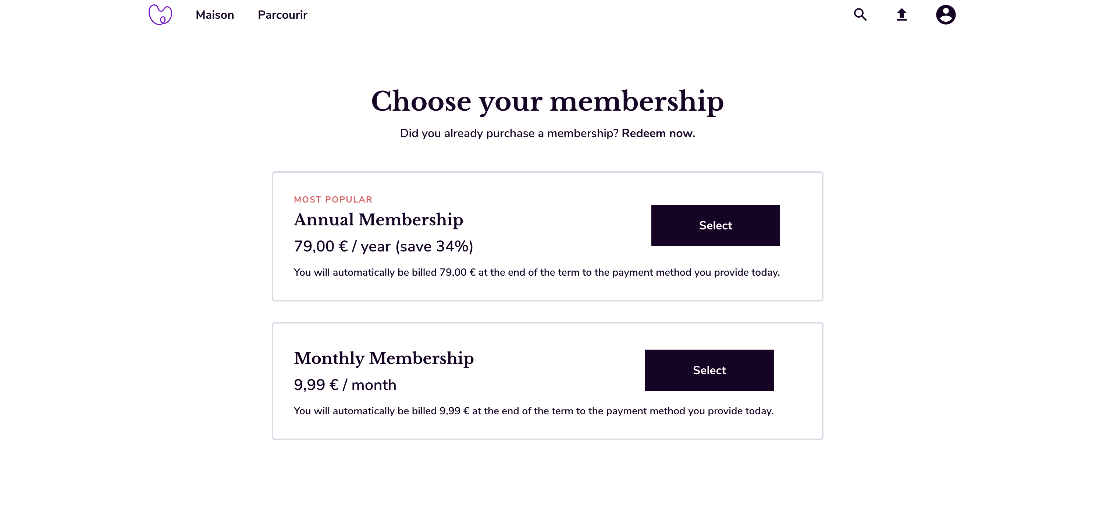This screenshot has width=1110, height=511.
Task: Click the Monthly Membership title
Action: coord(384,358)
